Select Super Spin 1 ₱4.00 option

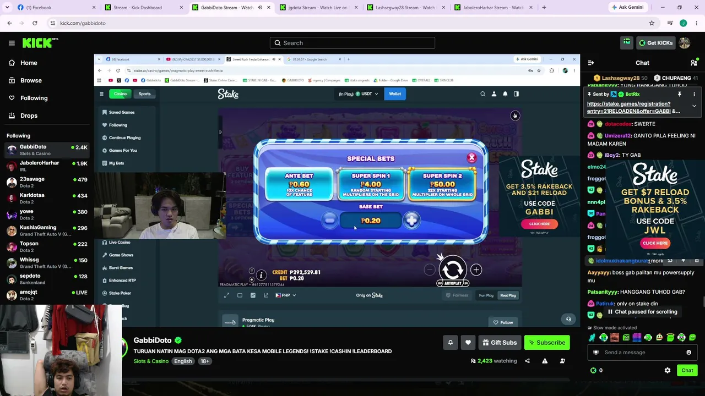tap(371, 185)
